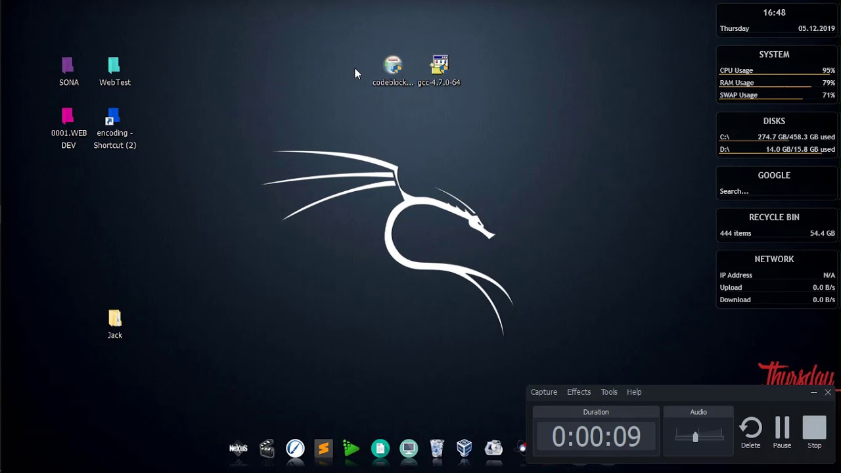Viewport: 841px width, 473px height.
Task: Open the teal document icon in dock
Action: [380, 448]
